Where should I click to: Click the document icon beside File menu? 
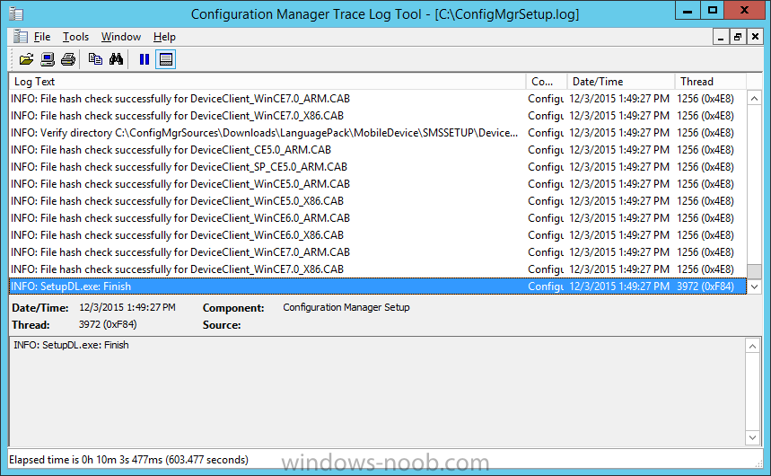pos(20,37)
